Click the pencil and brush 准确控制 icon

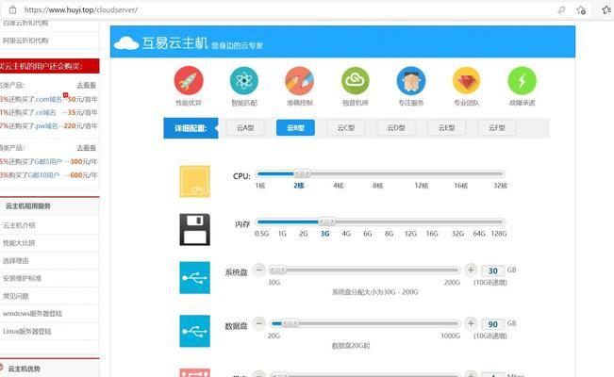pos(300,81)
